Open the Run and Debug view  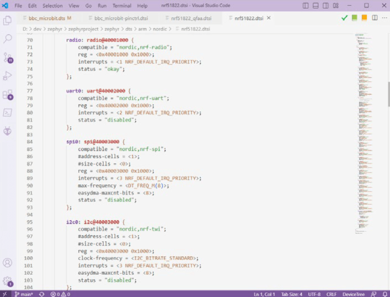(8, 76)
